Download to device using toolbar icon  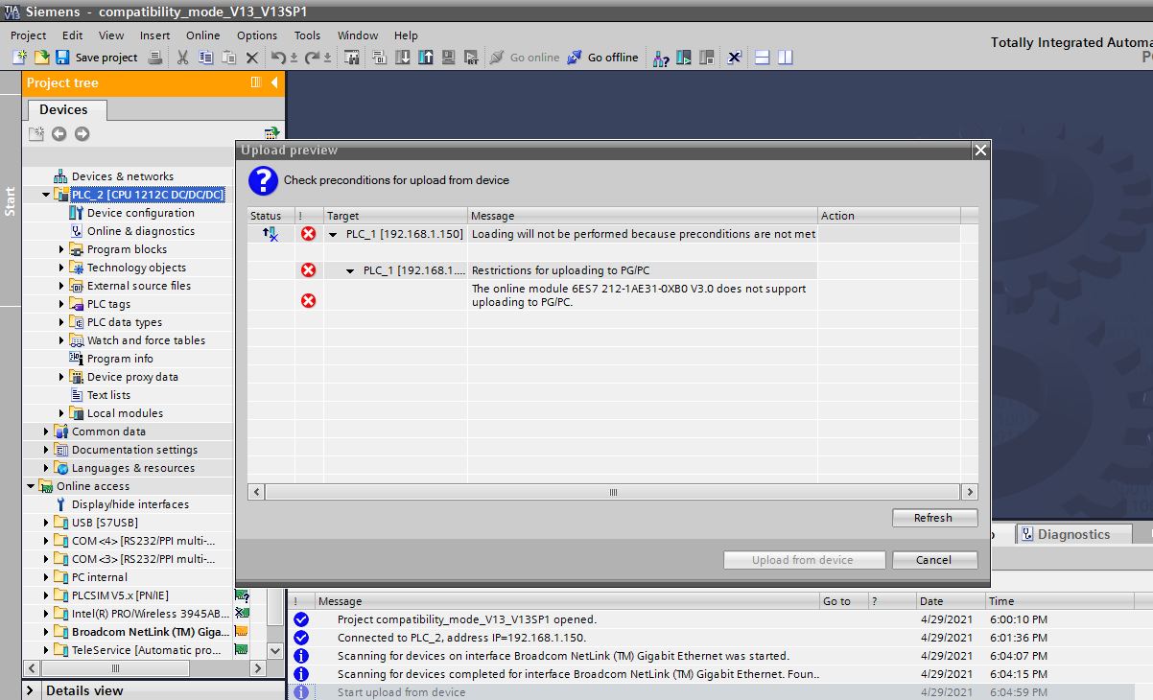point(403,58)
